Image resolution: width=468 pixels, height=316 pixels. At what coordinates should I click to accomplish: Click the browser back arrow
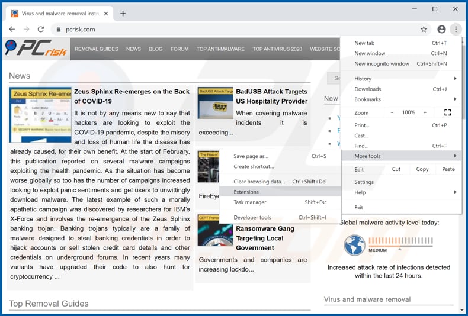[x=12, y=29]
